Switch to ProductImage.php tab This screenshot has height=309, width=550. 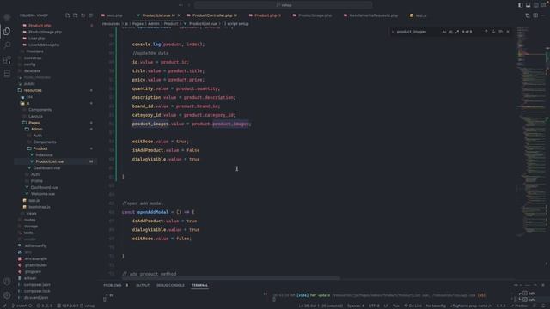(x=312, y=15)
